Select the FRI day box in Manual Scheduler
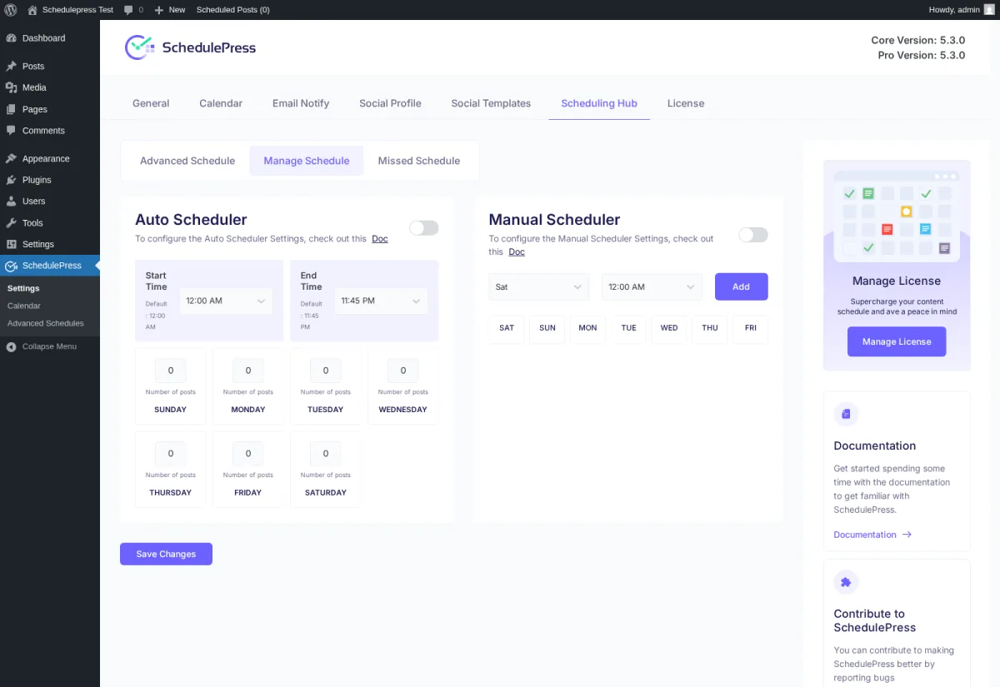 [x=751, y=328]
